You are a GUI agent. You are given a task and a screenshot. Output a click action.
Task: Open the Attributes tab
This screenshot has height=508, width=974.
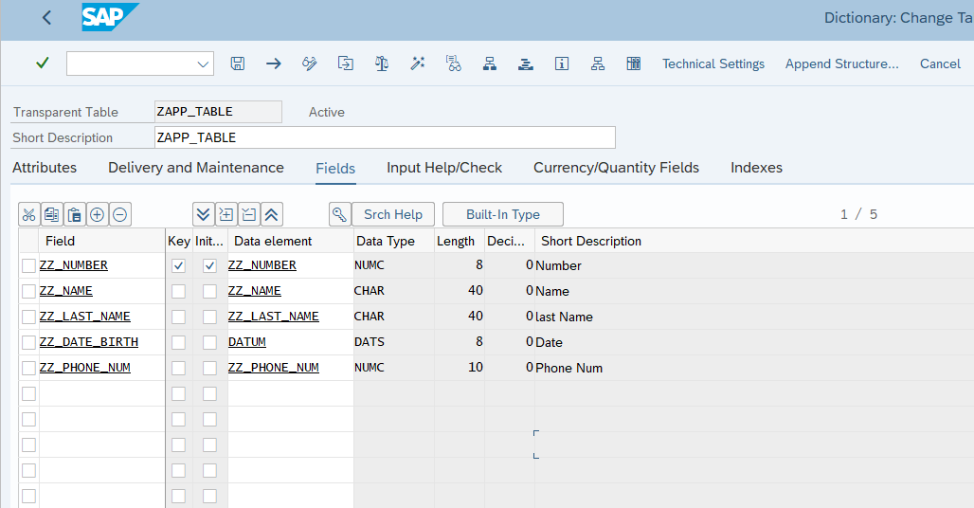tap(45, 168)
